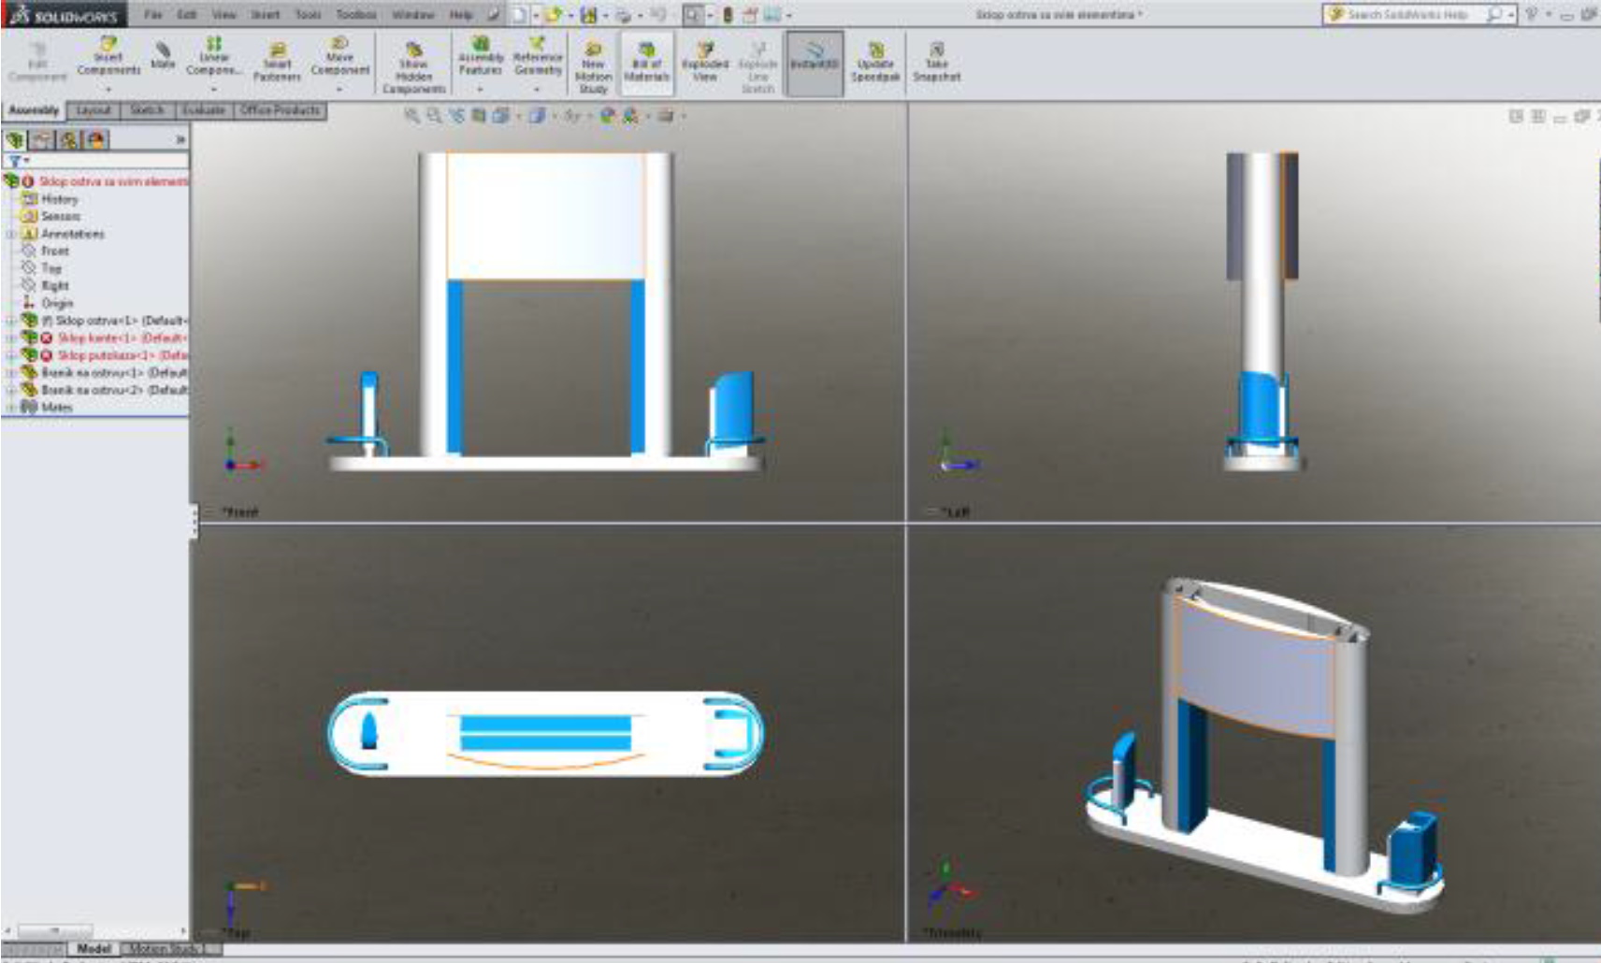Screen dimensions: 1601x963
Task: Open the Sketch tab
Action: point(147,110)
